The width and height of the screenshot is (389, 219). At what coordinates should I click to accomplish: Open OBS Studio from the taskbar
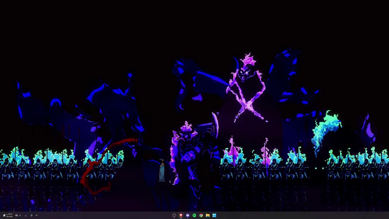pos(174,215)
